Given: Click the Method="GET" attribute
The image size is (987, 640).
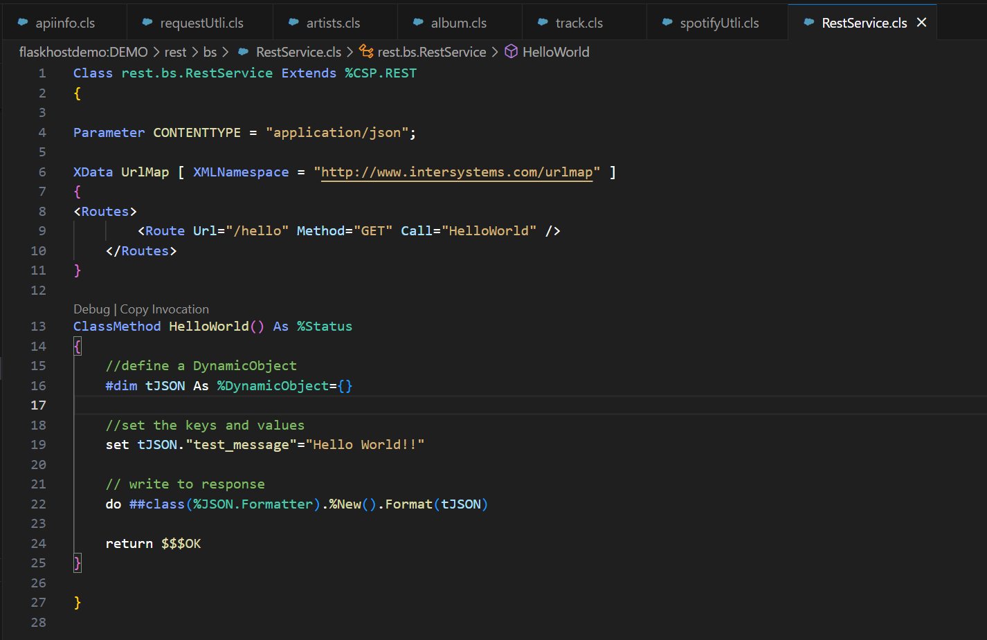Looking at the screenshot, I should pos(345,231).
